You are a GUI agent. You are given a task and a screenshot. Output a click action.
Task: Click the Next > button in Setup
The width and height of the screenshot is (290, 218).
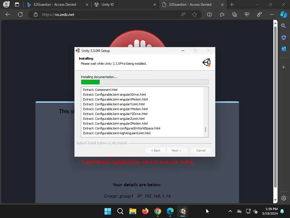176,150
